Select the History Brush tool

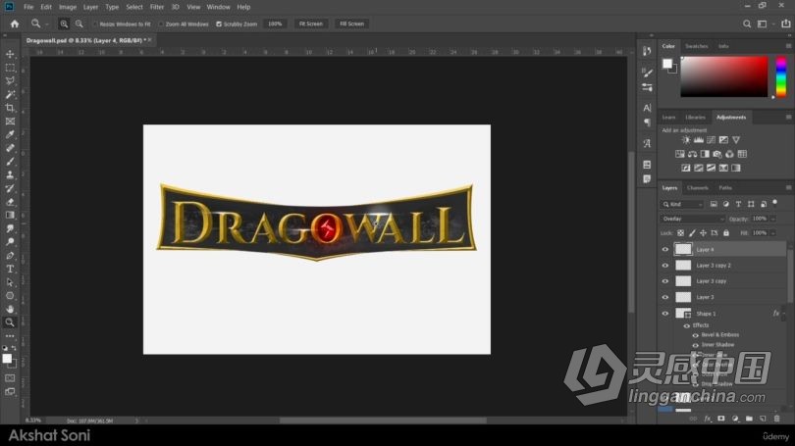pos(10,188)
